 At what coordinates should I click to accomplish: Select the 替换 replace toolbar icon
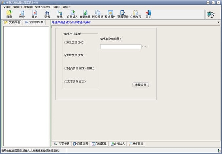click(60, 14)
